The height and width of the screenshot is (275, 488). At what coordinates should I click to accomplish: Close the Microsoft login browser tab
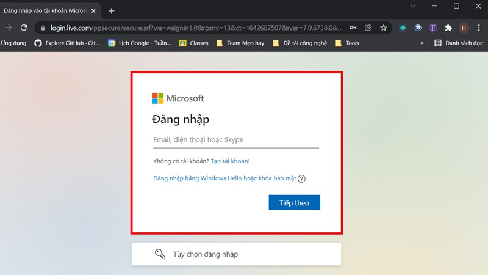[x=93, y=11]
